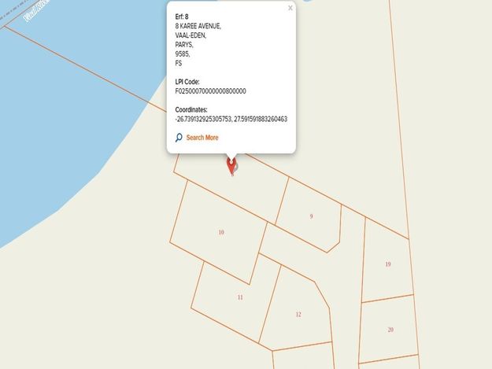
Task: Select land parcel 9 on map
Action: [311, 216]
